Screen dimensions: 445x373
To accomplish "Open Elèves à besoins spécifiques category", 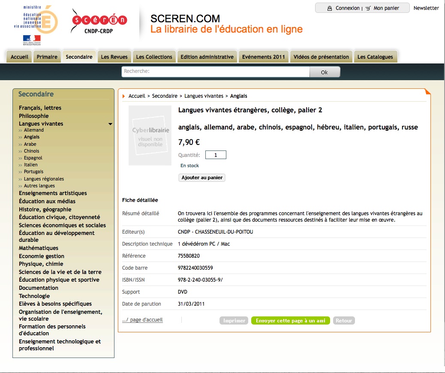I will coord(55,304).
